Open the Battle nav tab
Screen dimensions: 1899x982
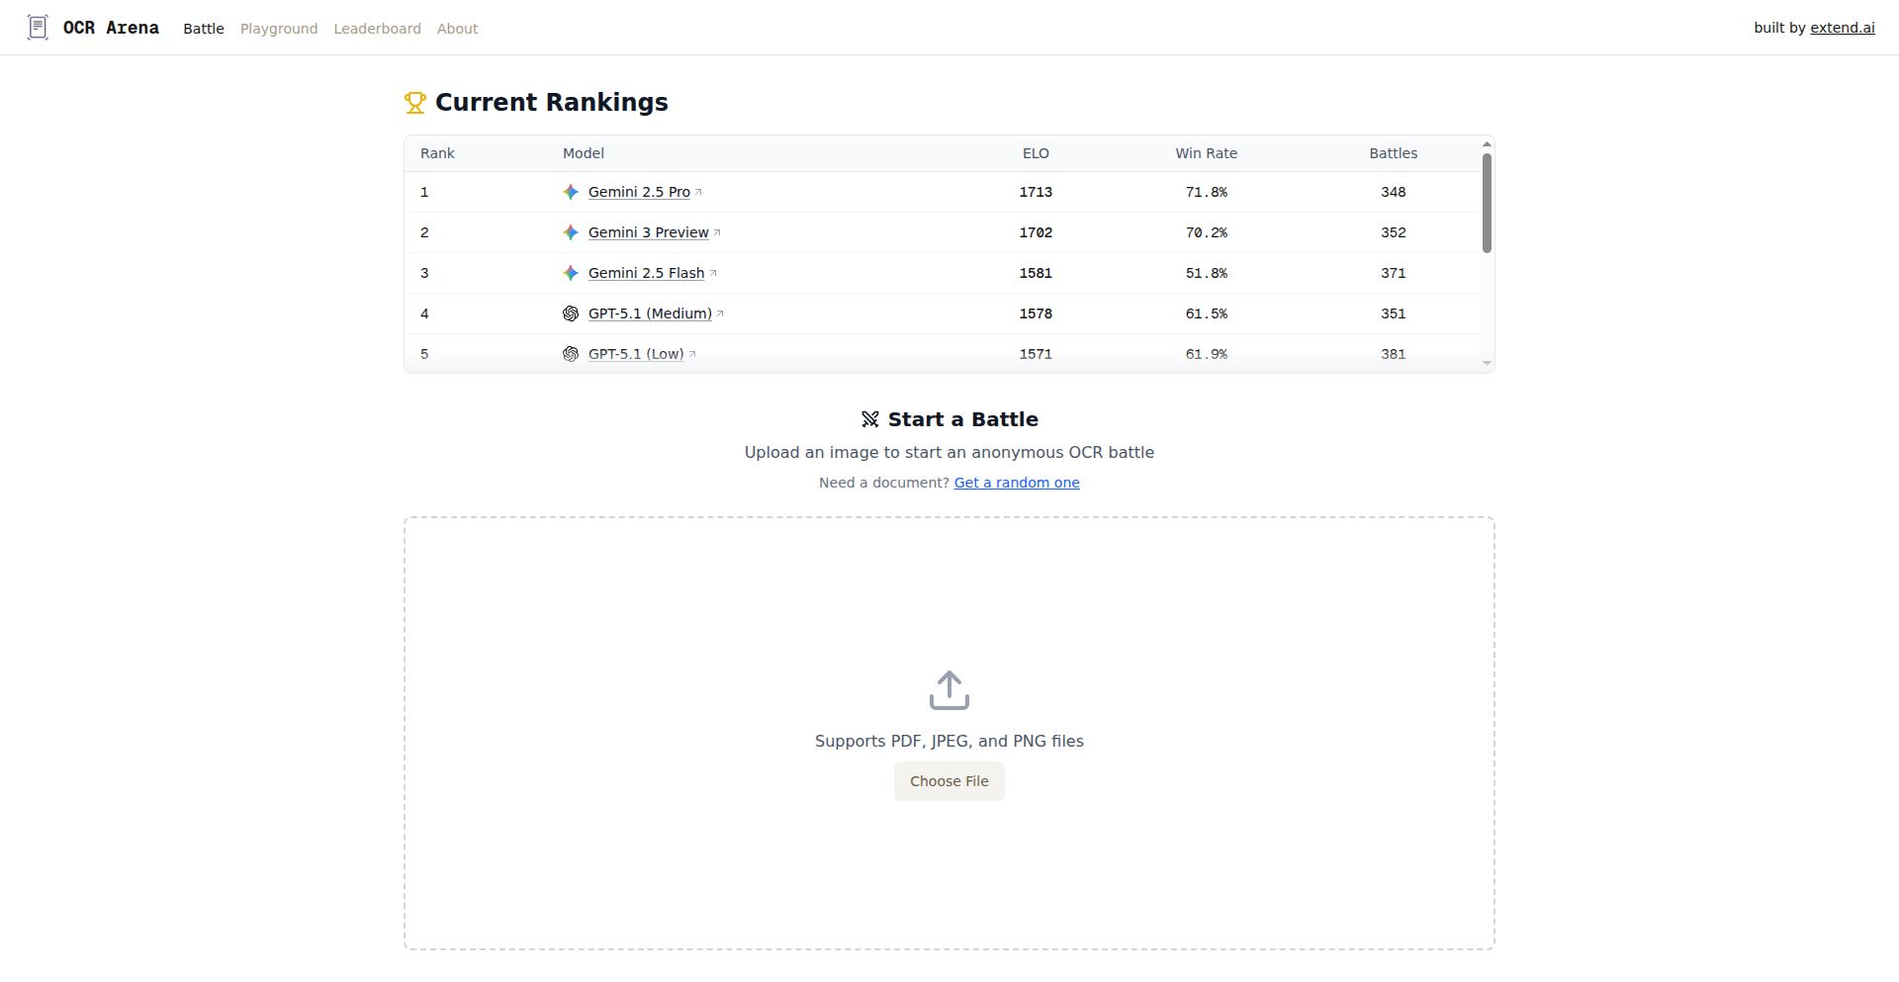click(x=204, y=29)
